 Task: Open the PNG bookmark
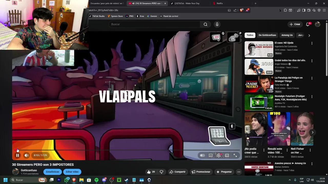(130, 16)
